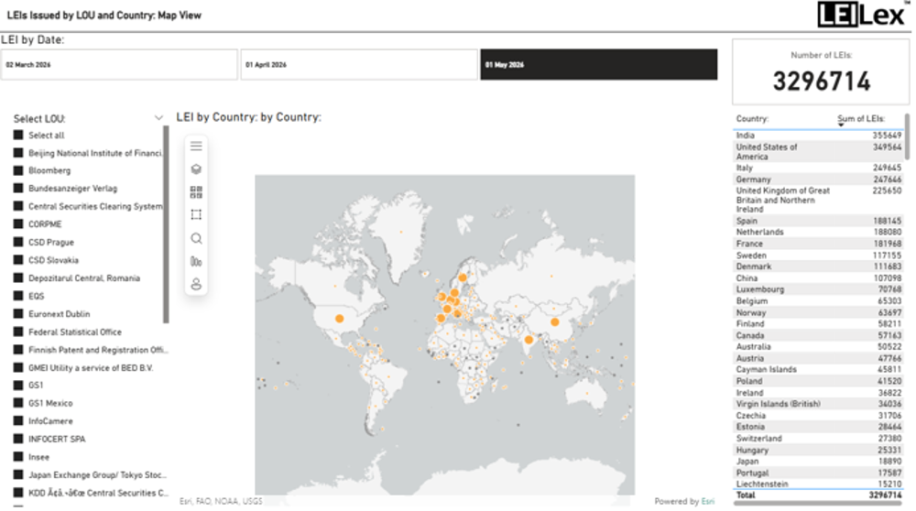The height and width of the screenshot is (511, 916).
Task: Select Japan Exchange Group/ Tokyo Stoc... entry
Action: [x=98, y=475]
